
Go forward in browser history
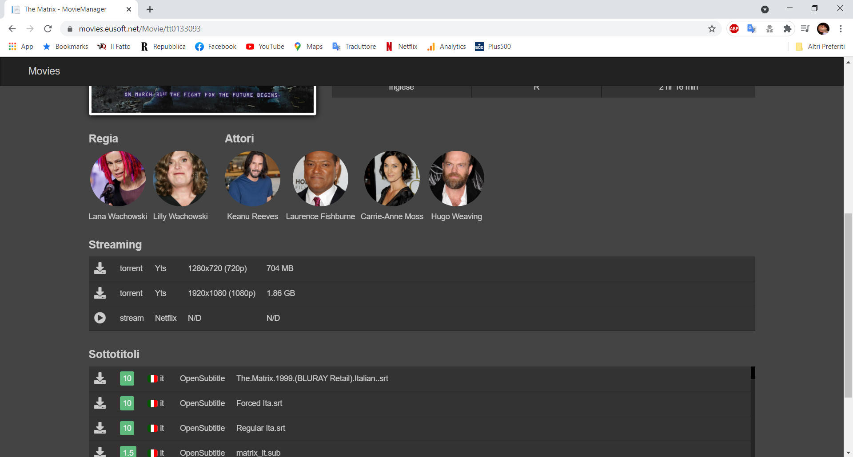point(30,29)
